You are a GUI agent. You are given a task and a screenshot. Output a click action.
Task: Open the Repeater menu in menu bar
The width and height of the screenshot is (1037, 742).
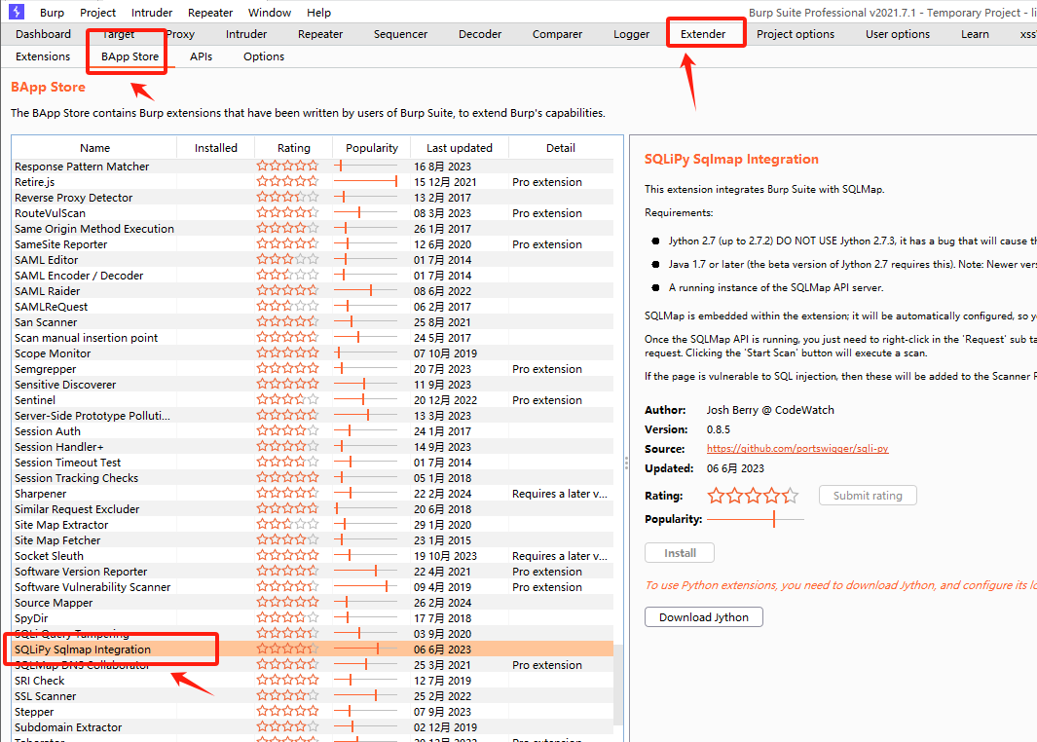point(210,13)
